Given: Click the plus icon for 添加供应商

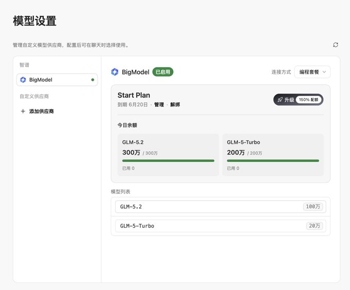Looking at the screenshot, I should 23,111.
